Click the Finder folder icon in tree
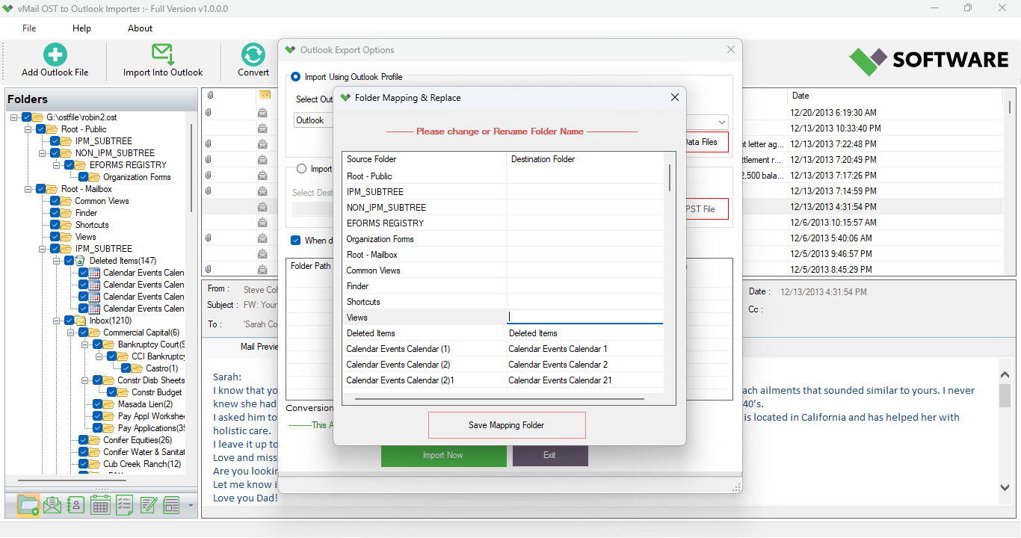1021x538 pixels. tap(67, 213)
